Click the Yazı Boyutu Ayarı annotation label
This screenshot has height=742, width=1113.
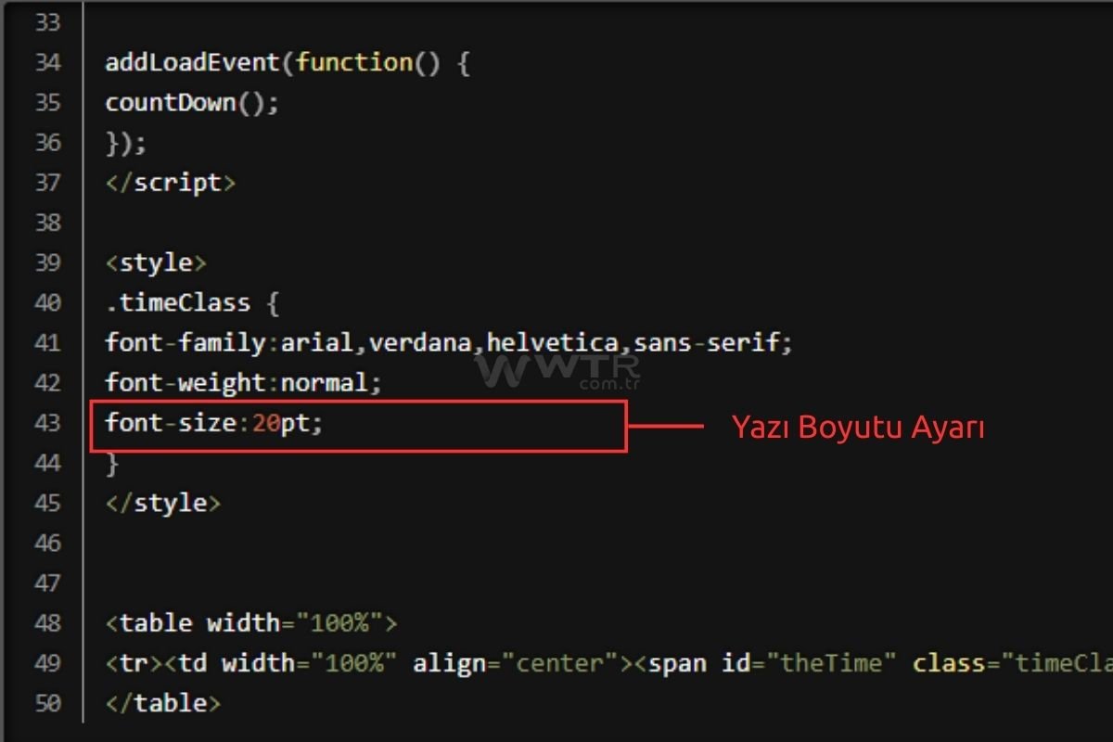pyautogui.click(x=858, y=428)
